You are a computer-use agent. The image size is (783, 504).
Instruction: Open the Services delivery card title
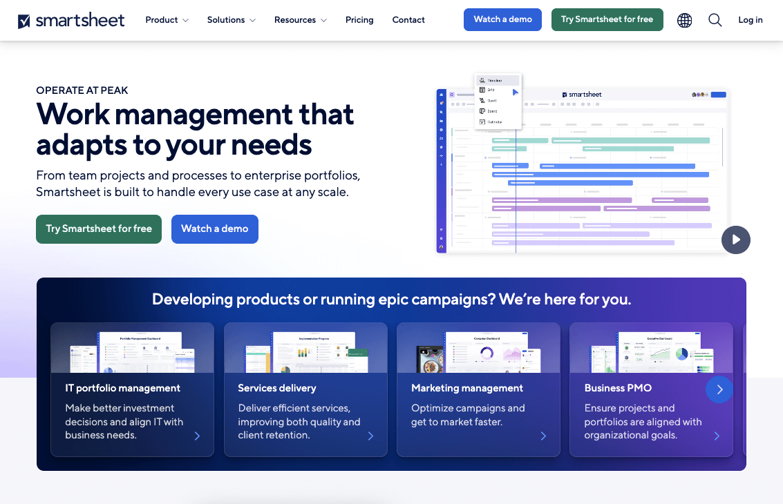(277, 388)
